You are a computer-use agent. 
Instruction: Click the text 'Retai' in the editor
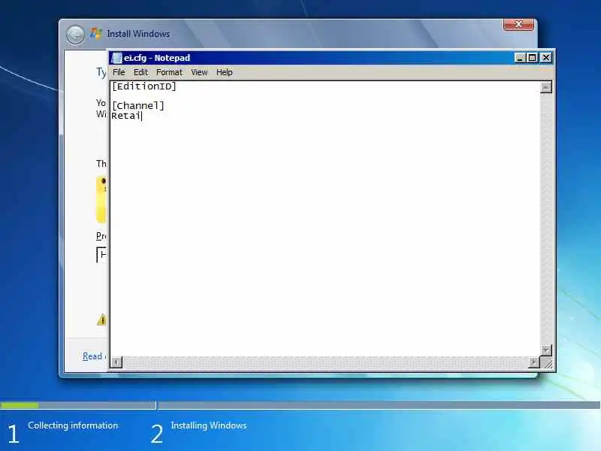coord(126,116)
